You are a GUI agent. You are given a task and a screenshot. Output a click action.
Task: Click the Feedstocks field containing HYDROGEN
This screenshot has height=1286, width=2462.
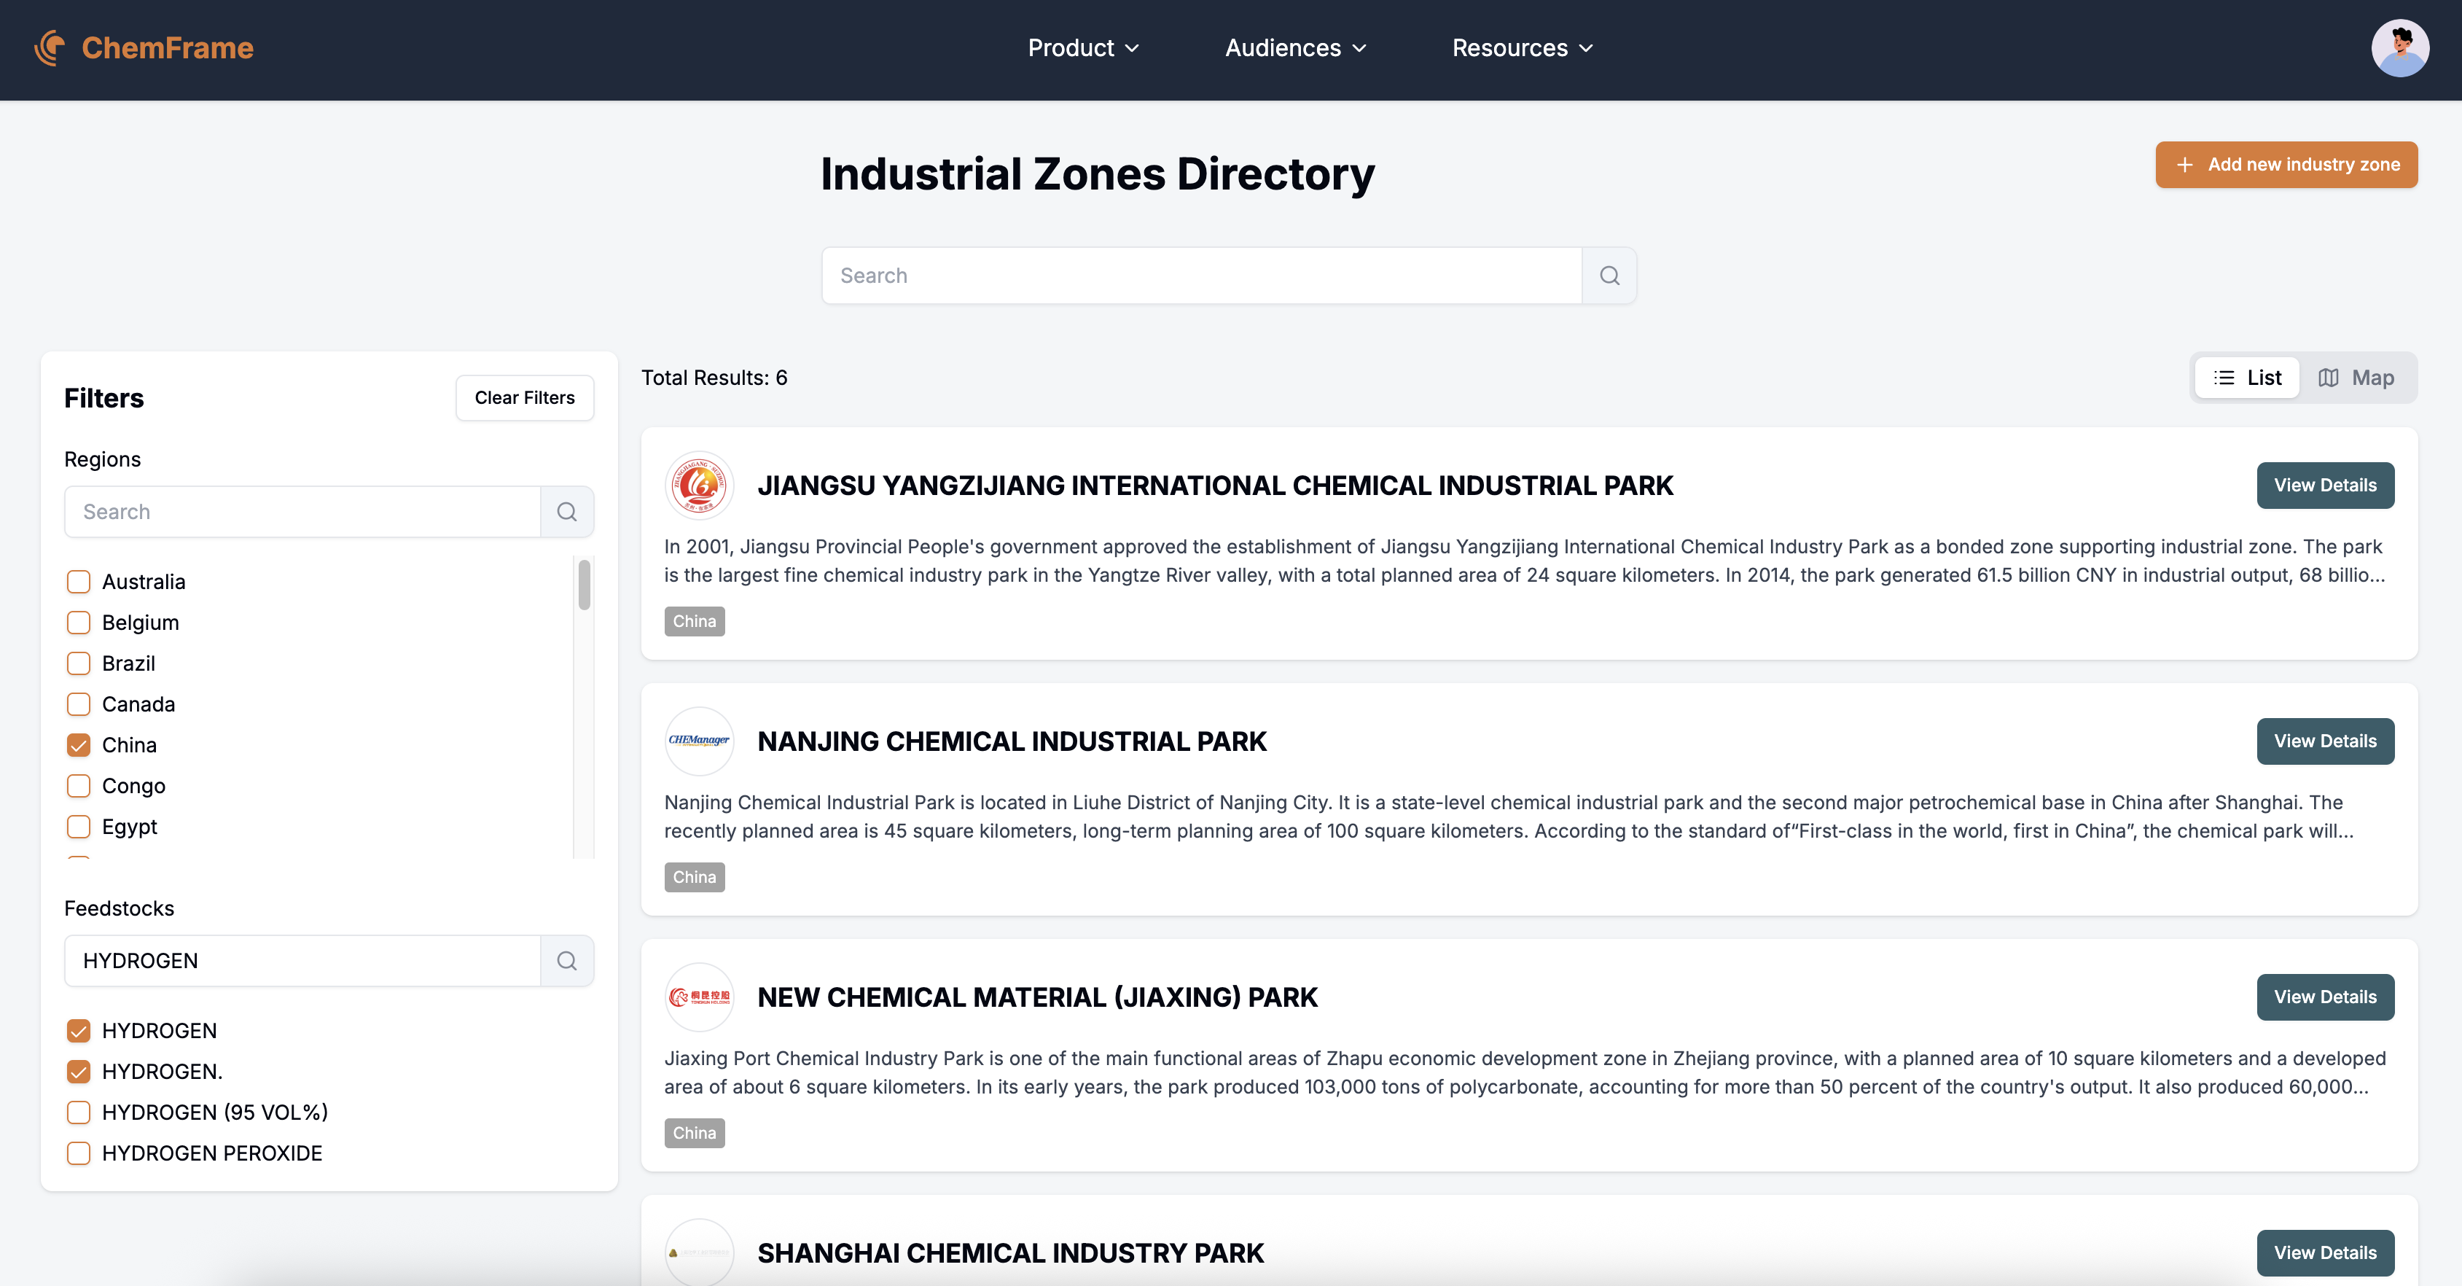(x=302, y=961)
